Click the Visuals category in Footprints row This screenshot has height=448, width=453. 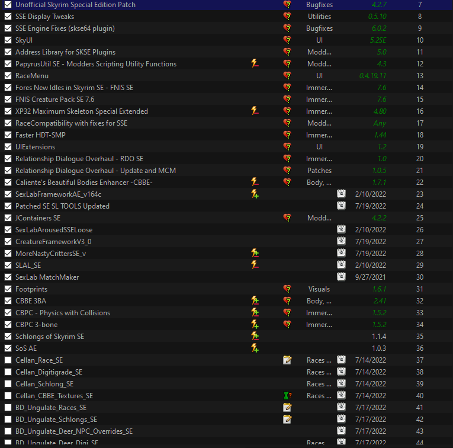[x=319, y=289]
